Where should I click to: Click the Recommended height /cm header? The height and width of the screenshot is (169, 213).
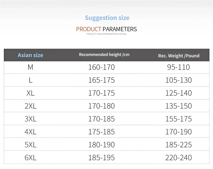[104, 54]
